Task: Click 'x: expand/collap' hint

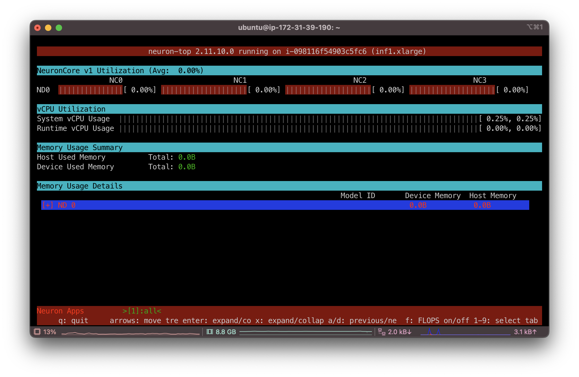Action: (289, 321)
